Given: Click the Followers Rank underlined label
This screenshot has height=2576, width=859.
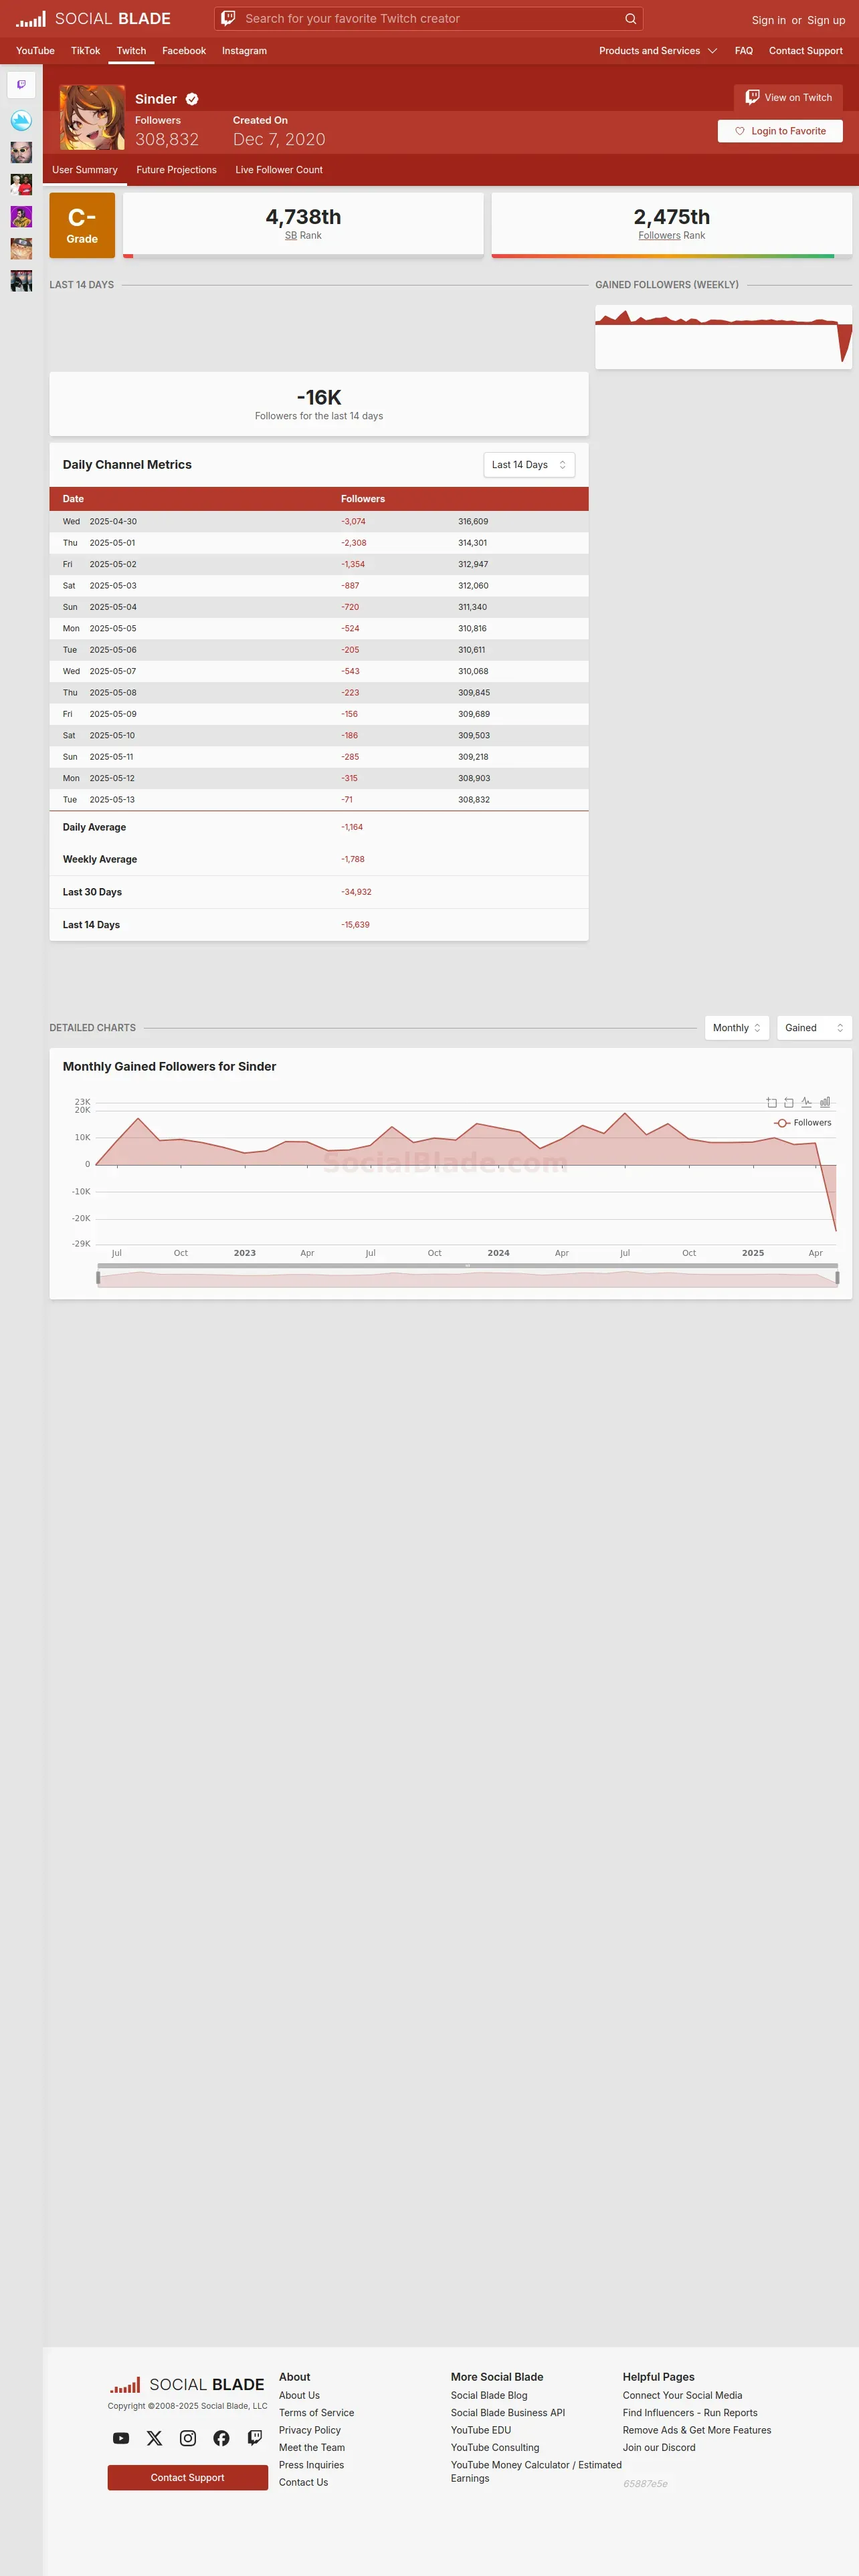Looking at the screenshot, I should (x=659, y=236).
